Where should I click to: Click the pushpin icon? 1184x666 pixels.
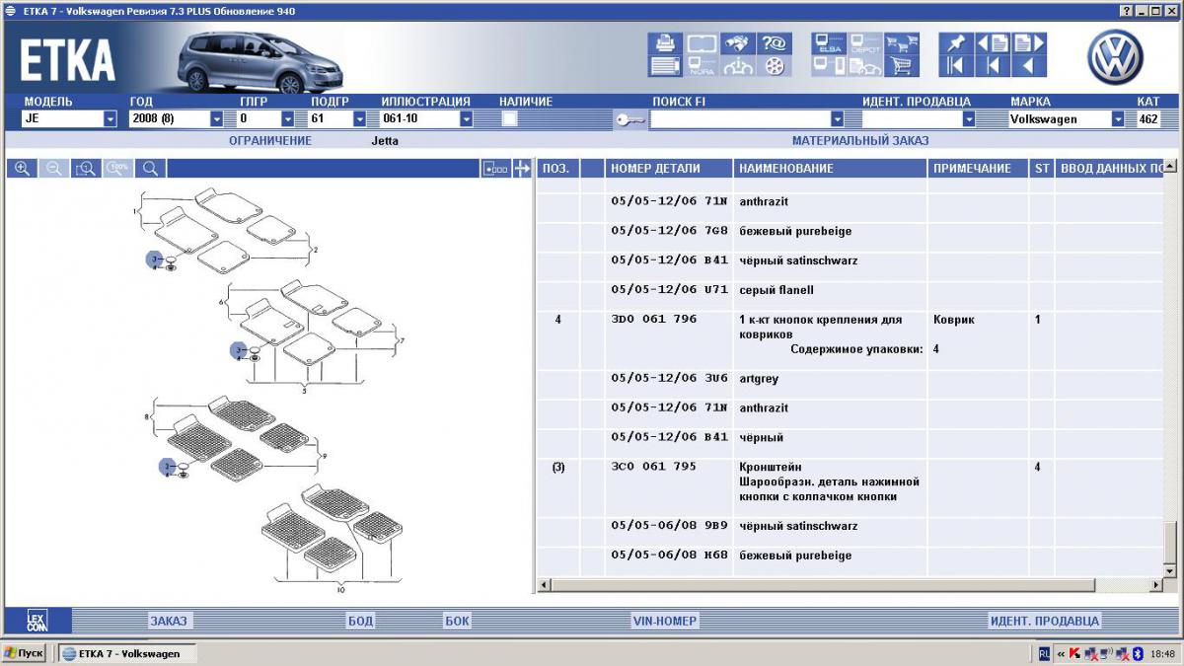click(955, 43)
